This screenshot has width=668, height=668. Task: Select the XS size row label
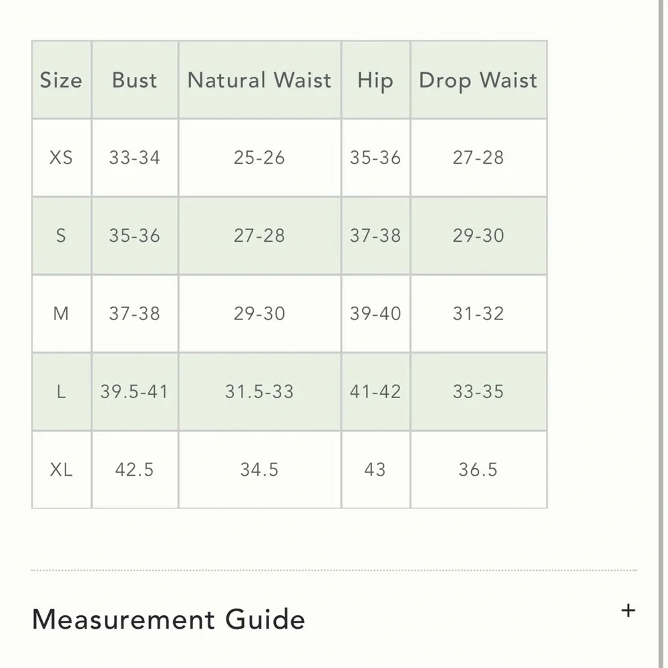coord(61,158)
